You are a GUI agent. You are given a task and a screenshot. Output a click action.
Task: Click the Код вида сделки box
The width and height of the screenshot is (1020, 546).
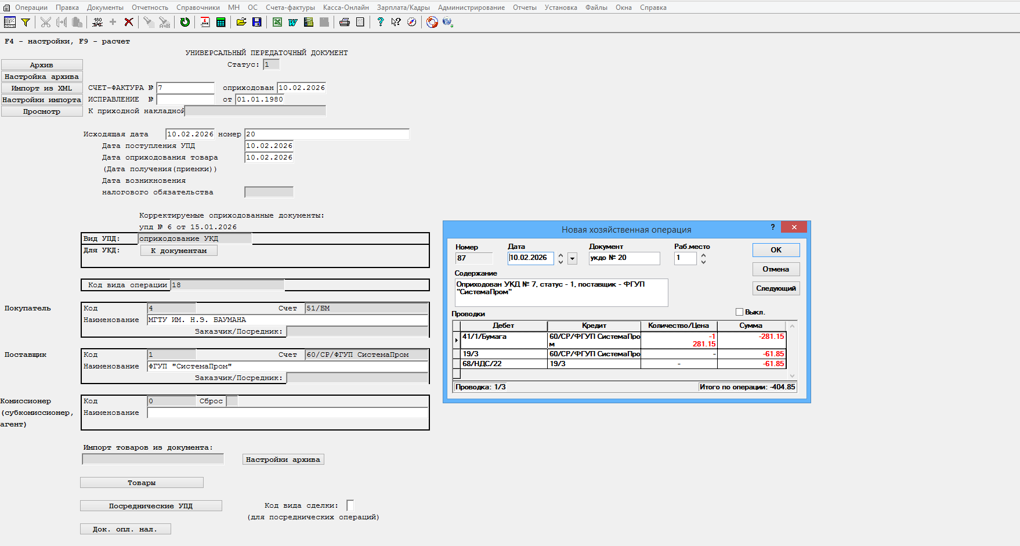(350, 505)
